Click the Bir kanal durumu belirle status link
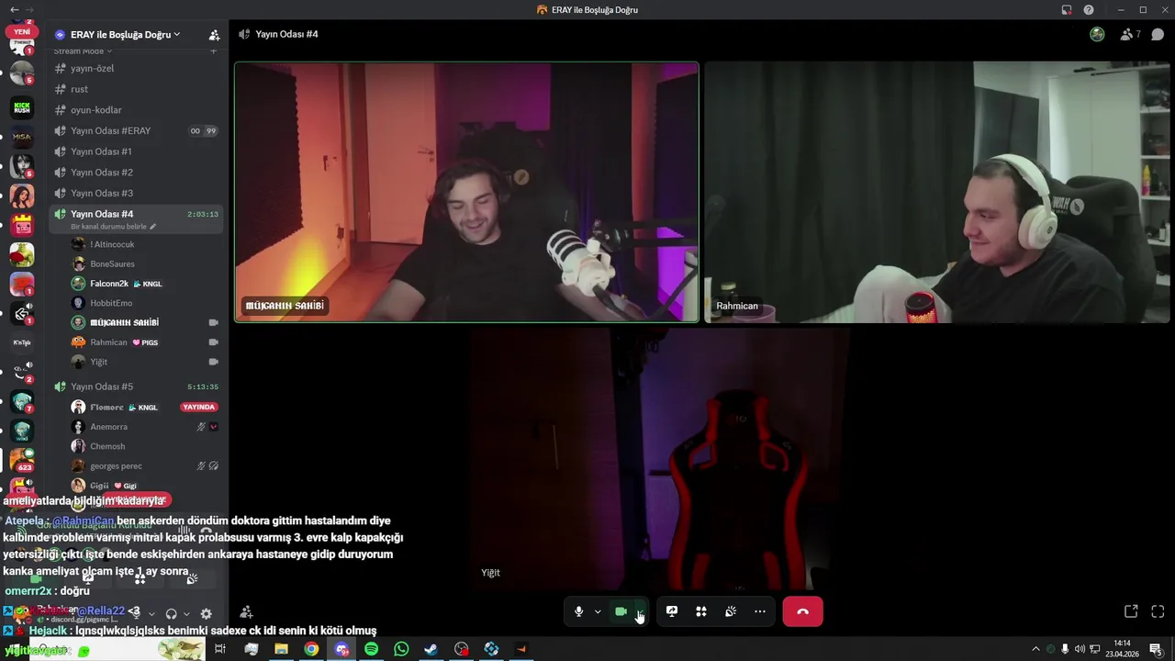The image size is (1175, 661). (x=114, y=227)
